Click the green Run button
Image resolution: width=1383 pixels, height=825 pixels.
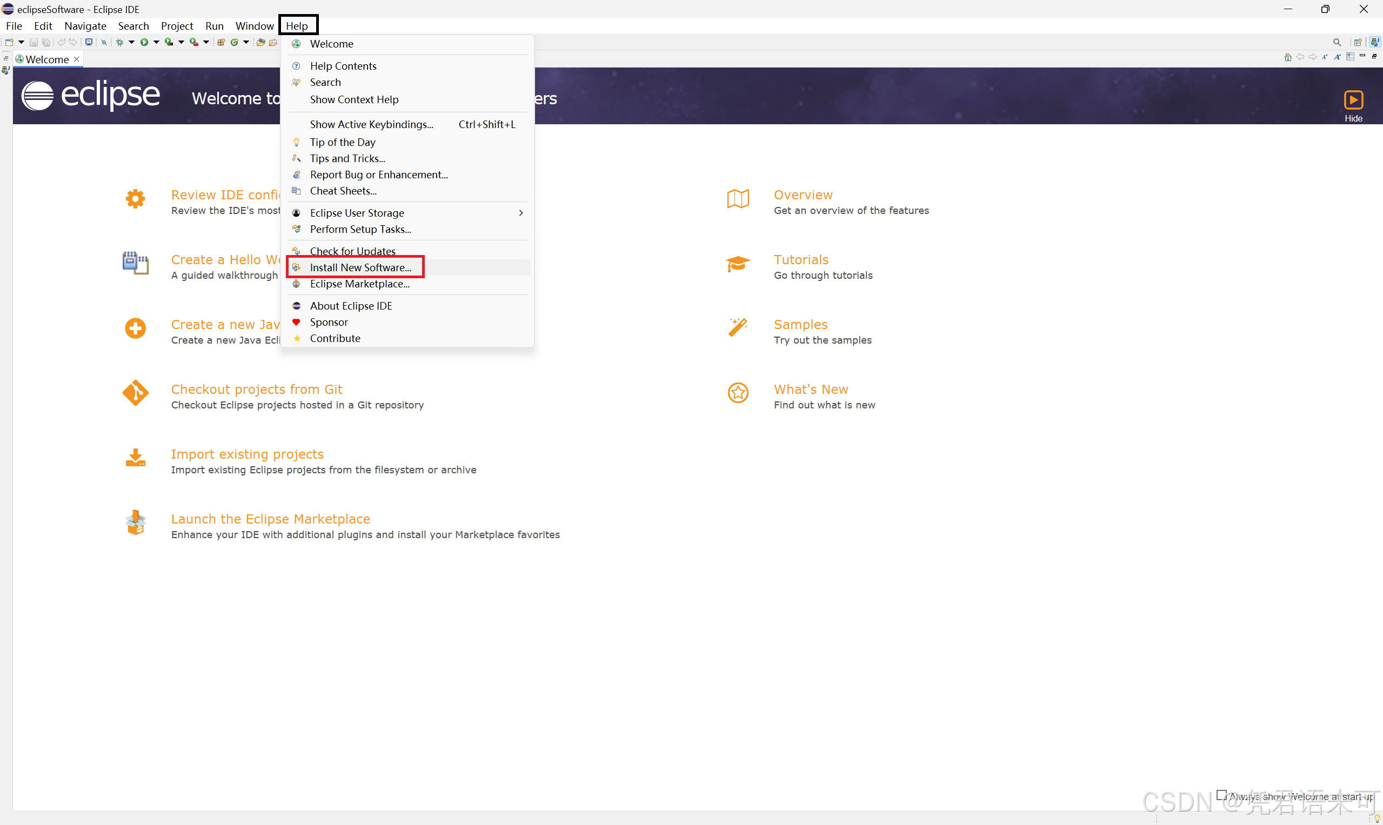[145, 42]
